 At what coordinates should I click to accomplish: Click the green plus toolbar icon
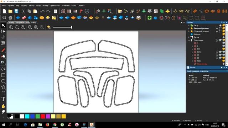click(x=150, y=18)
